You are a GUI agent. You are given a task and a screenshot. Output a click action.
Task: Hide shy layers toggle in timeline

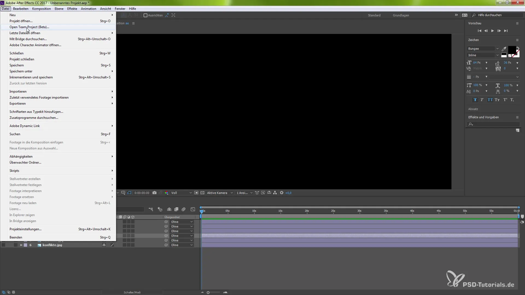169,210
